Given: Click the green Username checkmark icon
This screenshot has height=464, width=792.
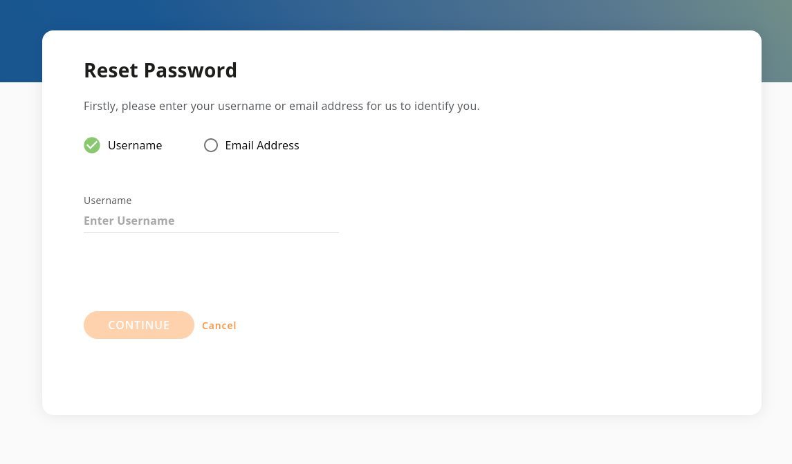Looking at the screenshot, I should (x=92, y=145).
